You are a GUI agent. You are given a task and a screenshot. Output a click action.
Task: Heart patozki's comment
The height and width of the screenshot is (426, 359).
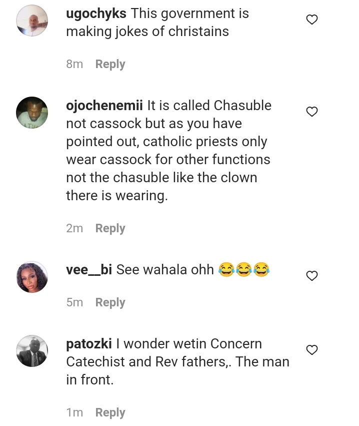(x=311, y=350)
